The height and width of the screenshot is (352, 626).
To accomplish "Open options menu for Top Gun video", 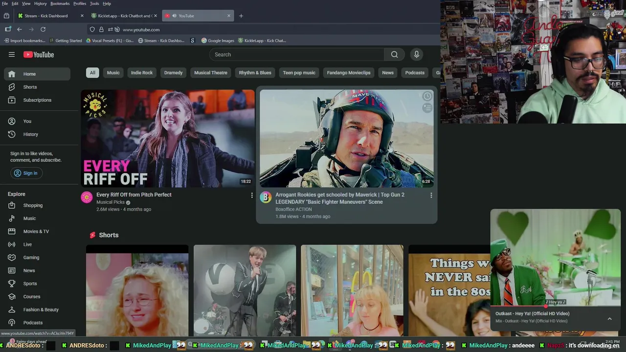I will point(431,195).
